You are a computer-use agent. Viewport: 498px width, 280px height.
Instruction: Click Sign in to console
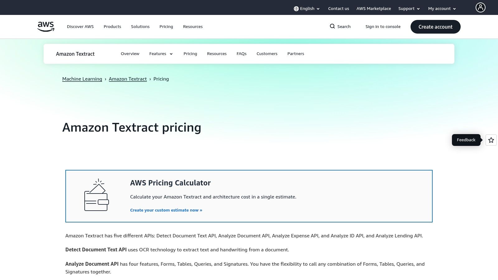(383, 26)
